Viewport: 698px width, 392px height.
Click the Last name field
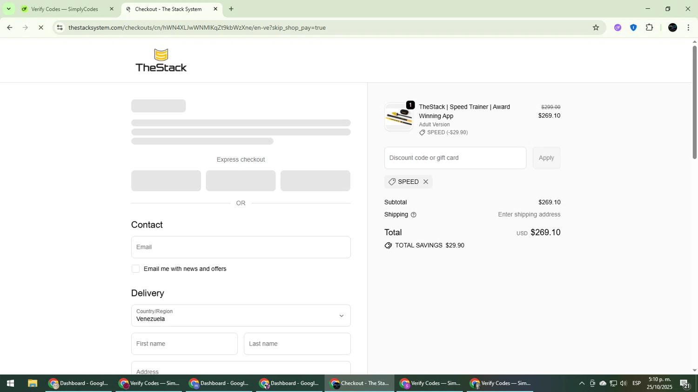297,344
